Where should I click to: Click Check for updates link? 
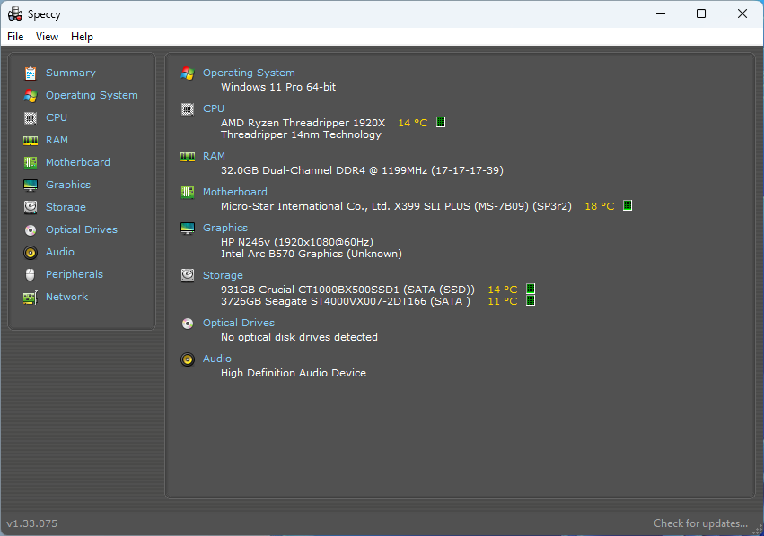[700, 523]
